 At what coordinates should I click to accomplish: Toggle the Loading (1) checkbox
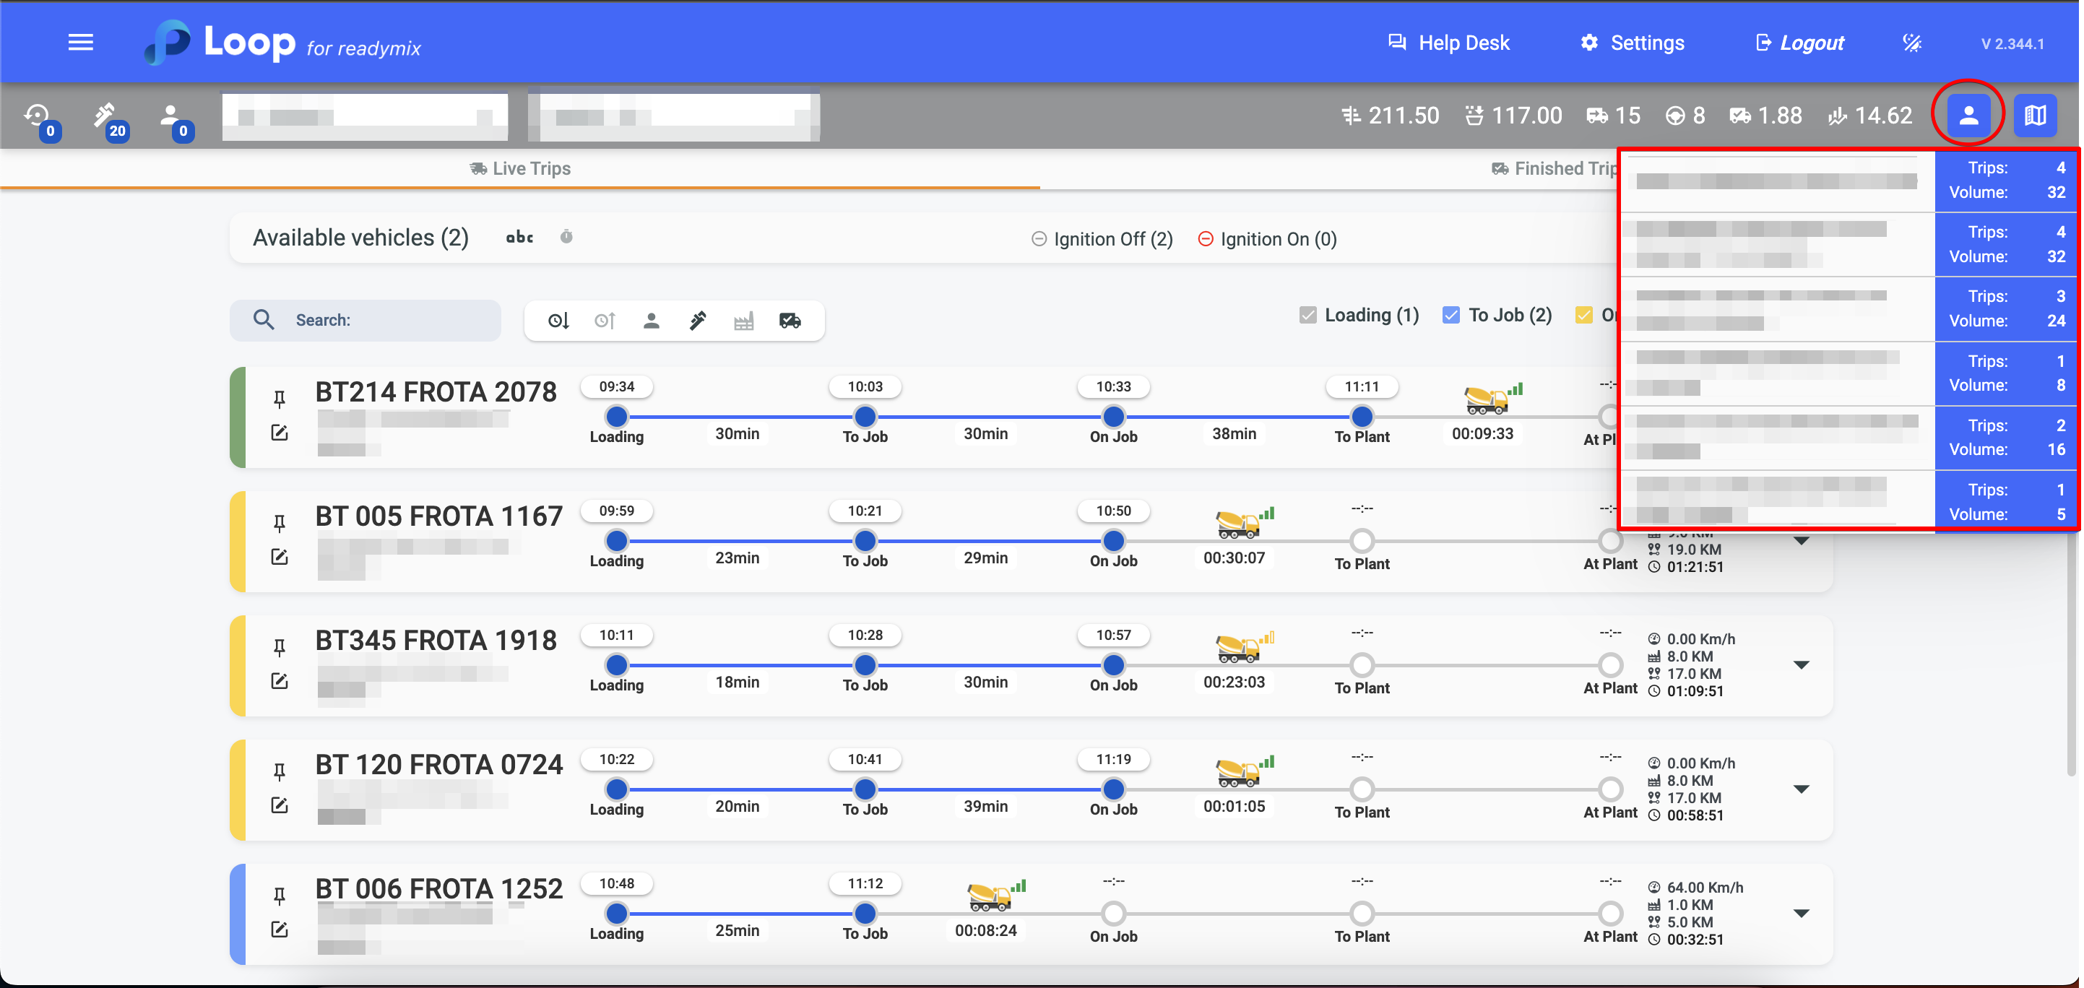coord(1307,315)
